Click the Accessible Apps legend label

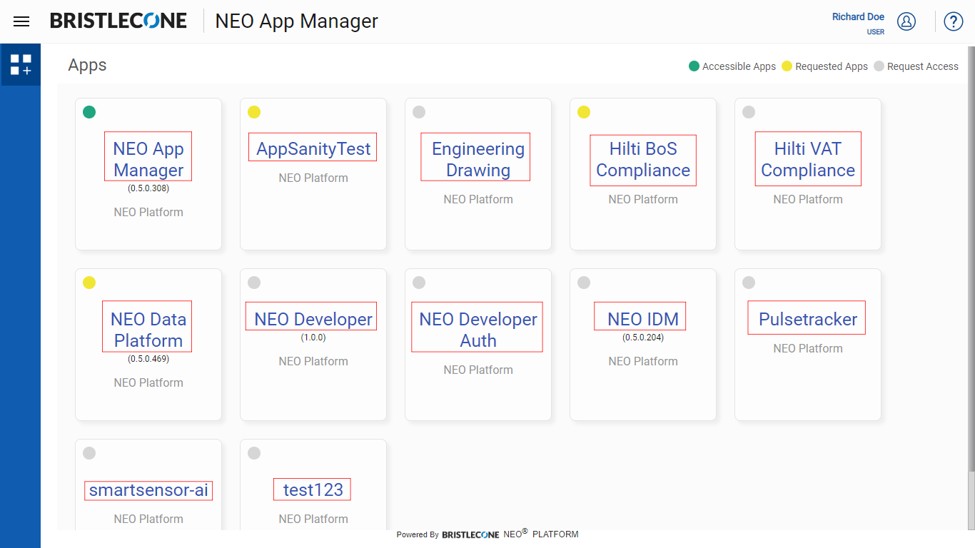click(739, 66)
